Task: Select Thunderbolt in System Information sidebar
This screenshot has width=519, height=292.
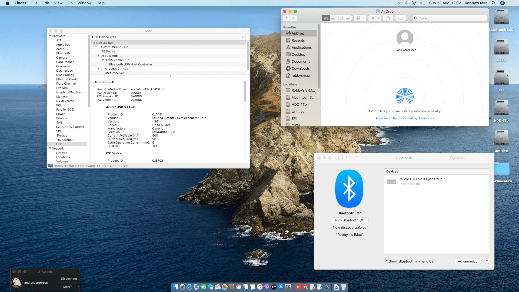Action: [x=65, y=140]
